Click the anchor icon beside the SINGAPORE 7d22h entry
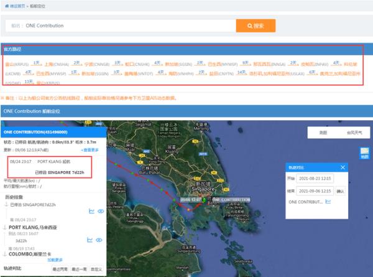373x277 pixels. click(6, 205)
